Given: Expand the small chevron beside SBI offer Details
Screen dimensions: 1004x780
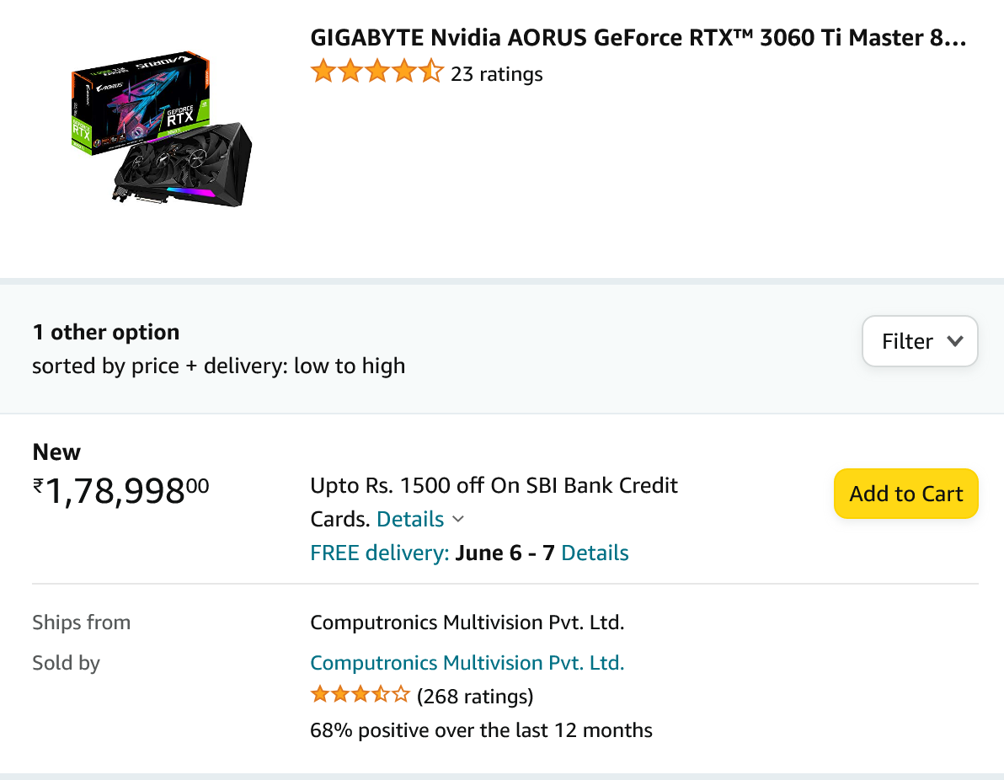Looking at the screenshot, I should click(x=458, y=519).
